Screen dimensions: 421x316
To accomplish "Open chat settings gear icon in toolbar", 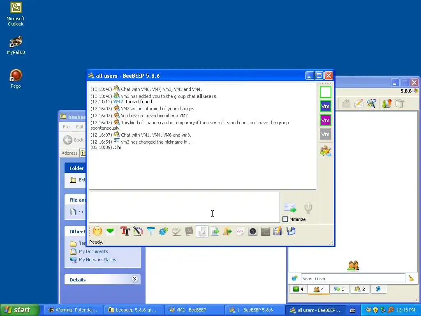I will point(163,231).
